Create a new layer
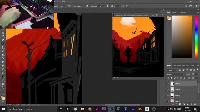Viewport: 200px width, 112px height. coord(191,104)
